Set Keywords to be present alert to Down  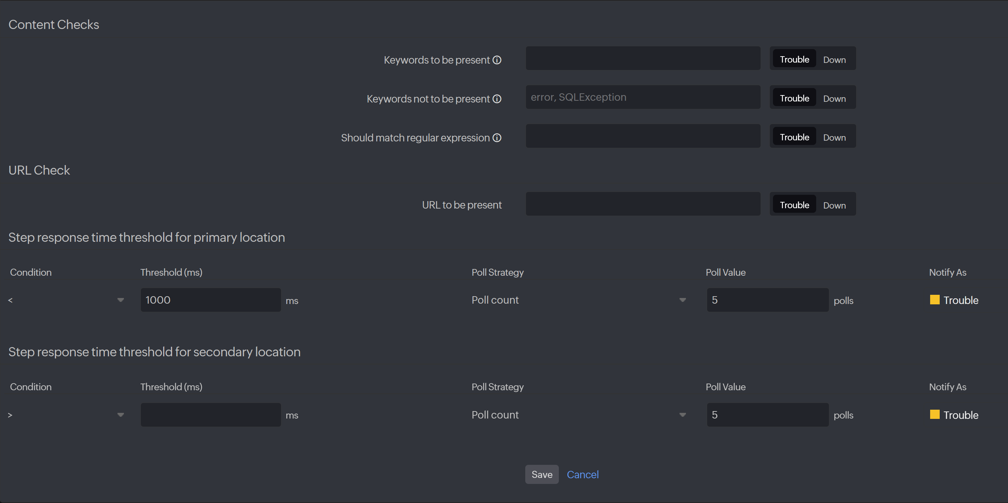pos(834,60)
